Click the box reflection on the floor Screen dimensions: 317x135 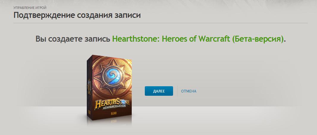point(109,123)
